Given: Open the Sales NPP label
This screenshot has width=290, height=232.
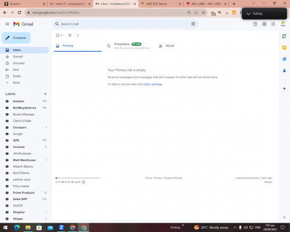Looking at the screenshot, I should point(20,199).
